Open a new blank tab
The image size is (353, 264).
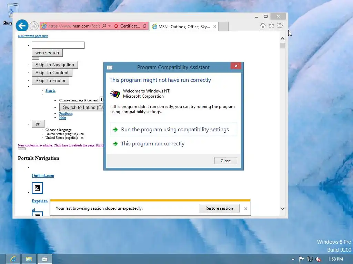pos(223,26)
